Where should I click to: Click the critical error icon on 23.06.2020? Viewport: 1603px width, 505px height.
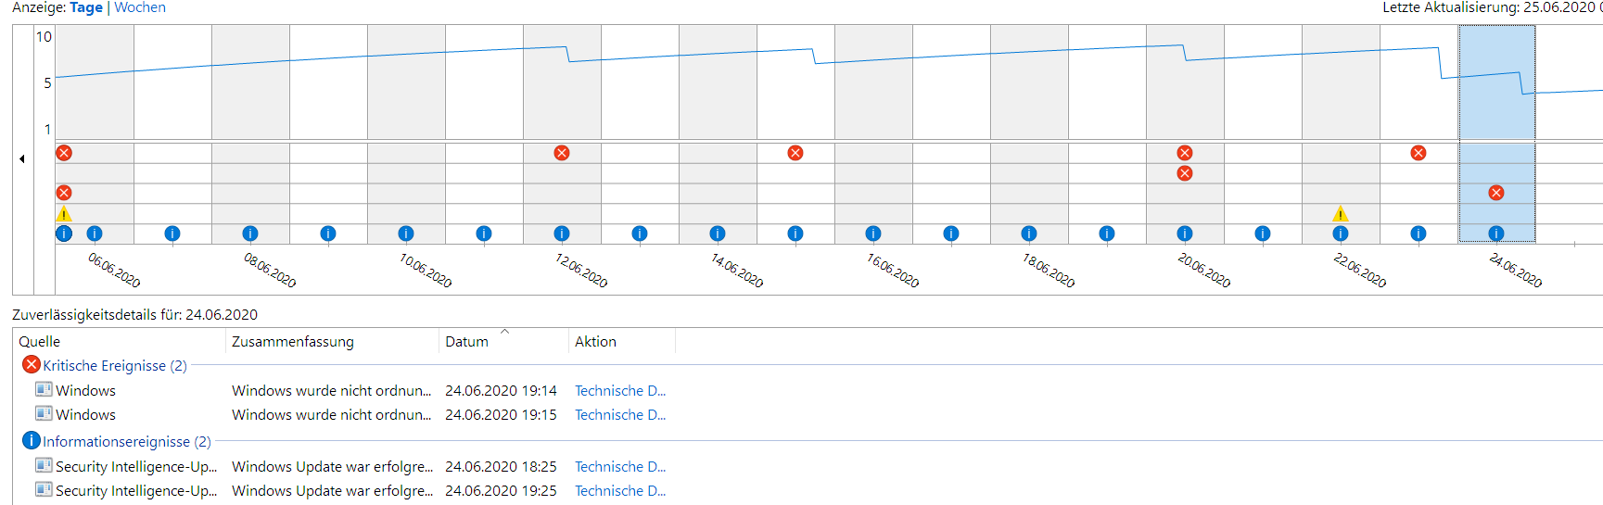(x=1419, y=153)
